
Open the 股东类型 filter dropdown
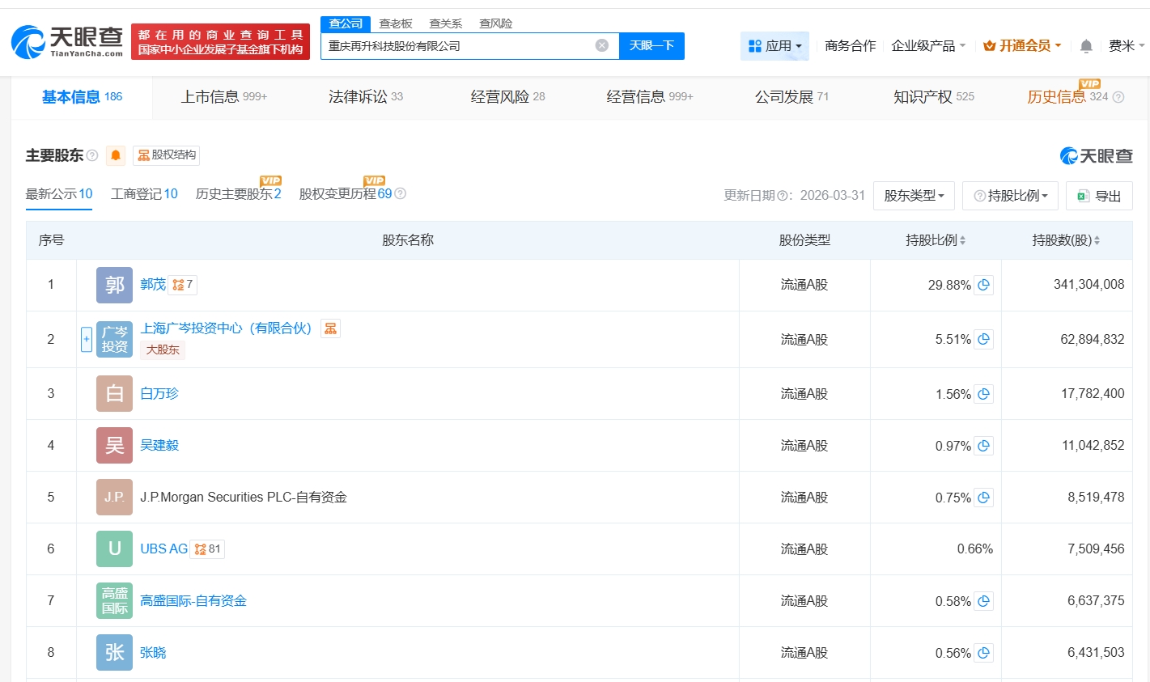[x=914, y=196]
